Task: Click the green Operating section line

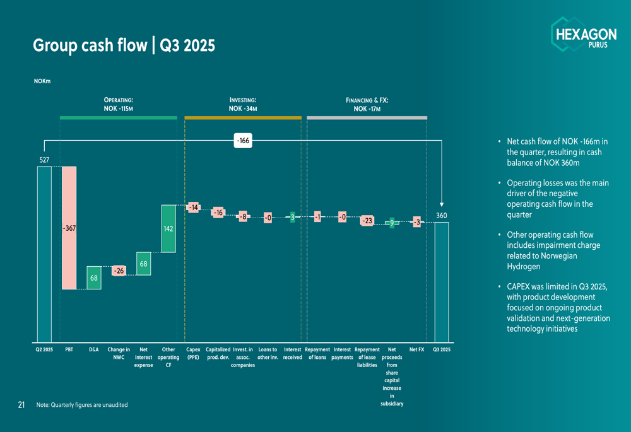Action: pos(118,117)
